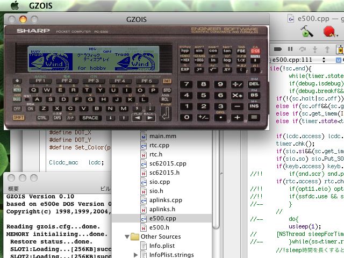The image size is (344, 258).
Task: Expand the InfoPlist.strings item
Action: point(135,255)
